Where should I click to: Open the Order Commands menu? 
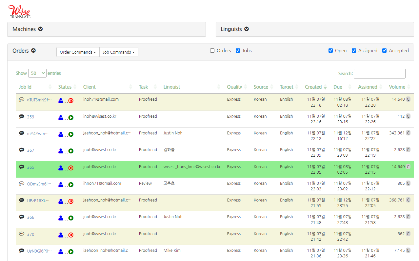pos(78,52)
